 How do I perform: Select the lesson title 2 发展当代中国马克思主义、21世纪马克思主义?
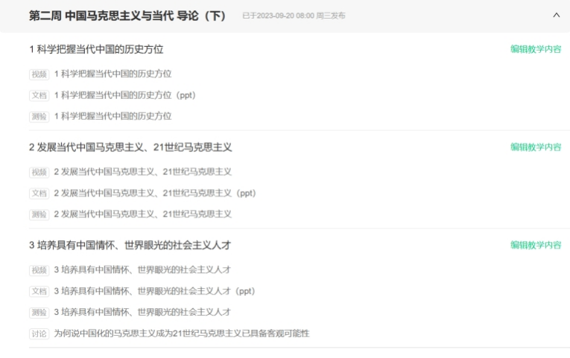[x=130, y=147]
